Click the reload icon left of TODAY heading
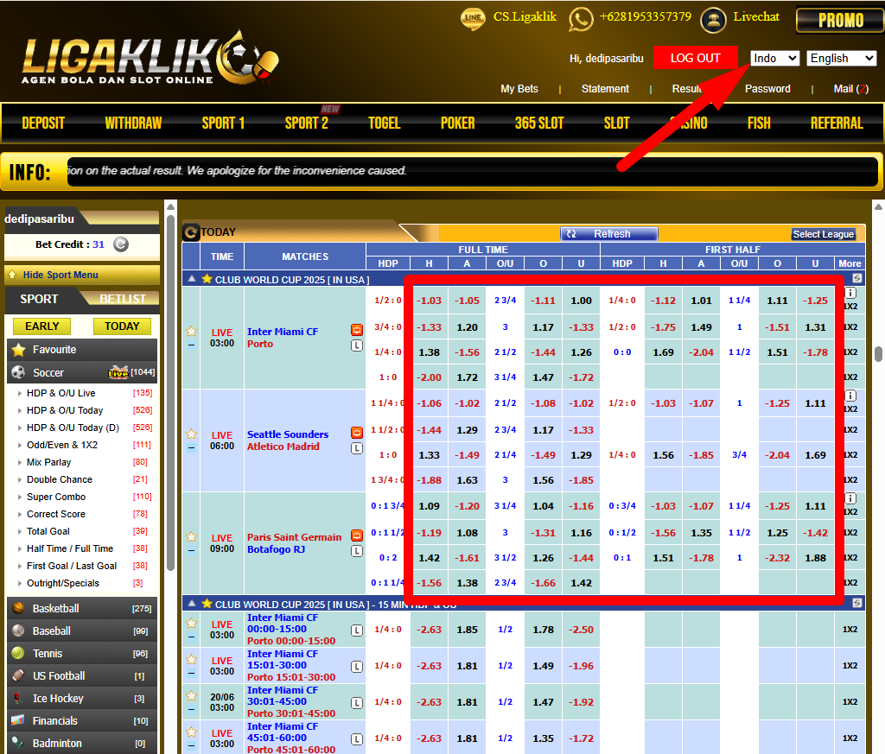This screenshot has height=754, width=885. coord(191,231)
